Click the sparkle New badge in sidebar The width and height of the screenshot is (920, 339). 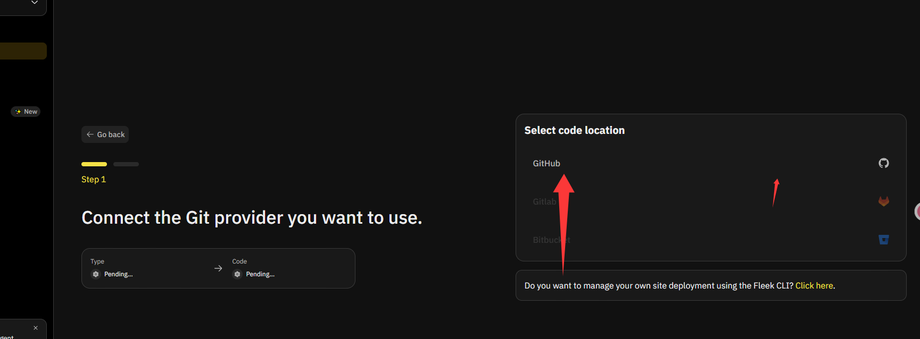coord(26,112)
